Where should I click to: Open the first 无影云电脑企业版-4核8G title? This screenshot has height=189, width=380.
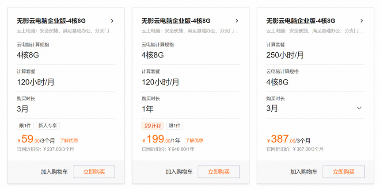51,21
